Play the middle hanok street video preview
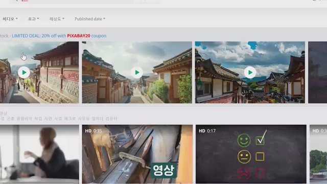This screenshot has height=184, width=327. tap(137, 73)
